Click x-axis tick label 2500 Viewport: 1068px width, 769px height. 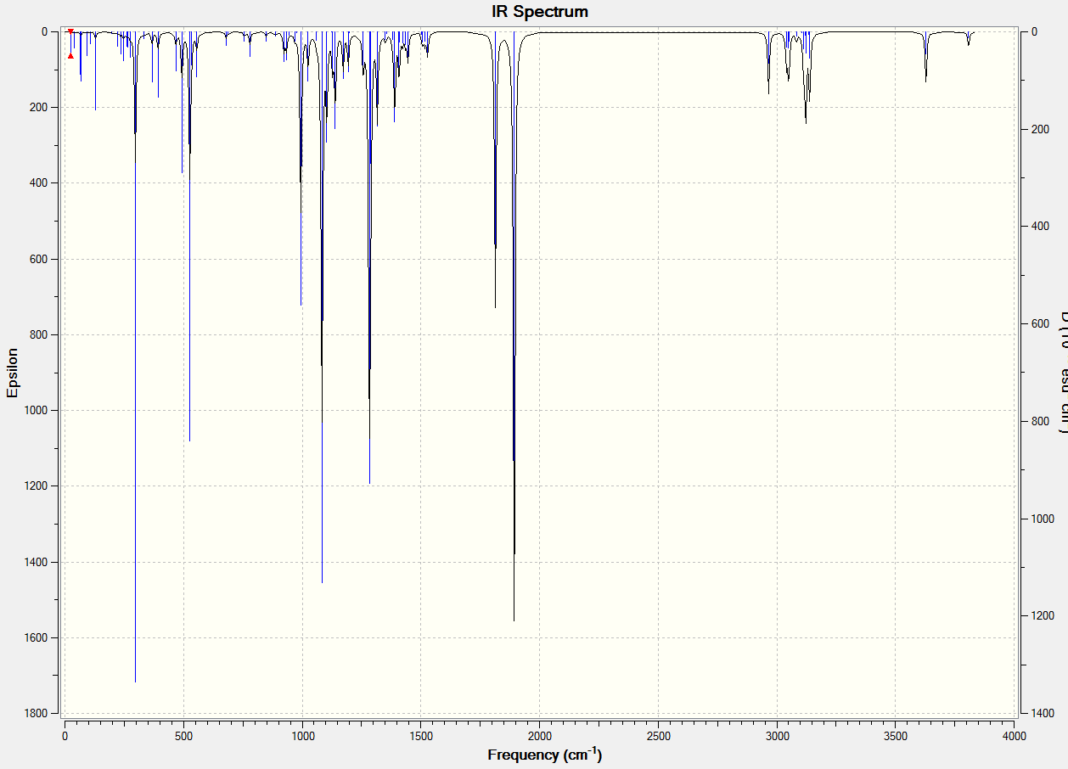(x=658, y=735)
